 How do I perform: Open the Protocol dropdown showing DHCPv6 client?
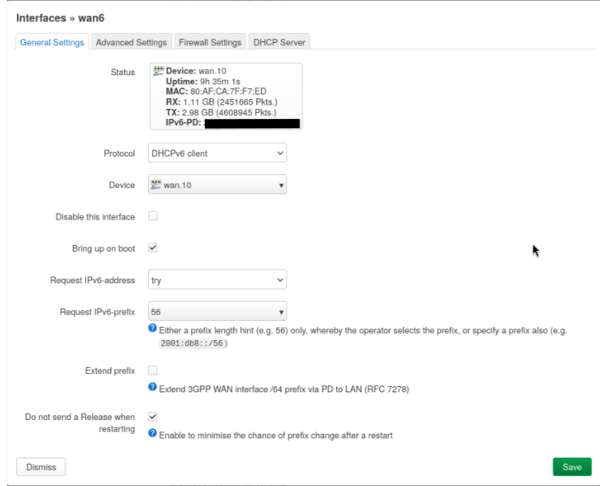point(217,154)
